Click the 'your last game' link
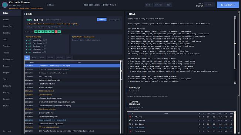The width and height of the screenshot is (241, 135). [114, 20]
